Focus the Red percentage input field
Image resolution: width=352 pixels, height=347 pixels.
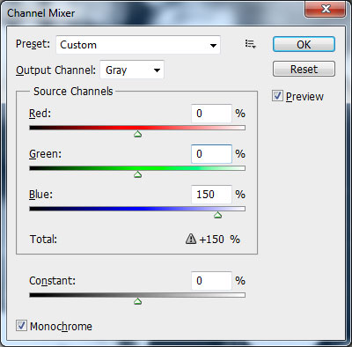tap(211, 114)
